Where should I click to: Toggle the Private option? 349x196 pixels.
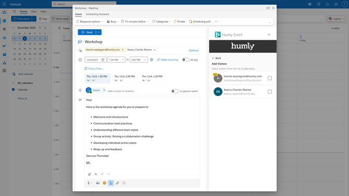tap(179, 21)
